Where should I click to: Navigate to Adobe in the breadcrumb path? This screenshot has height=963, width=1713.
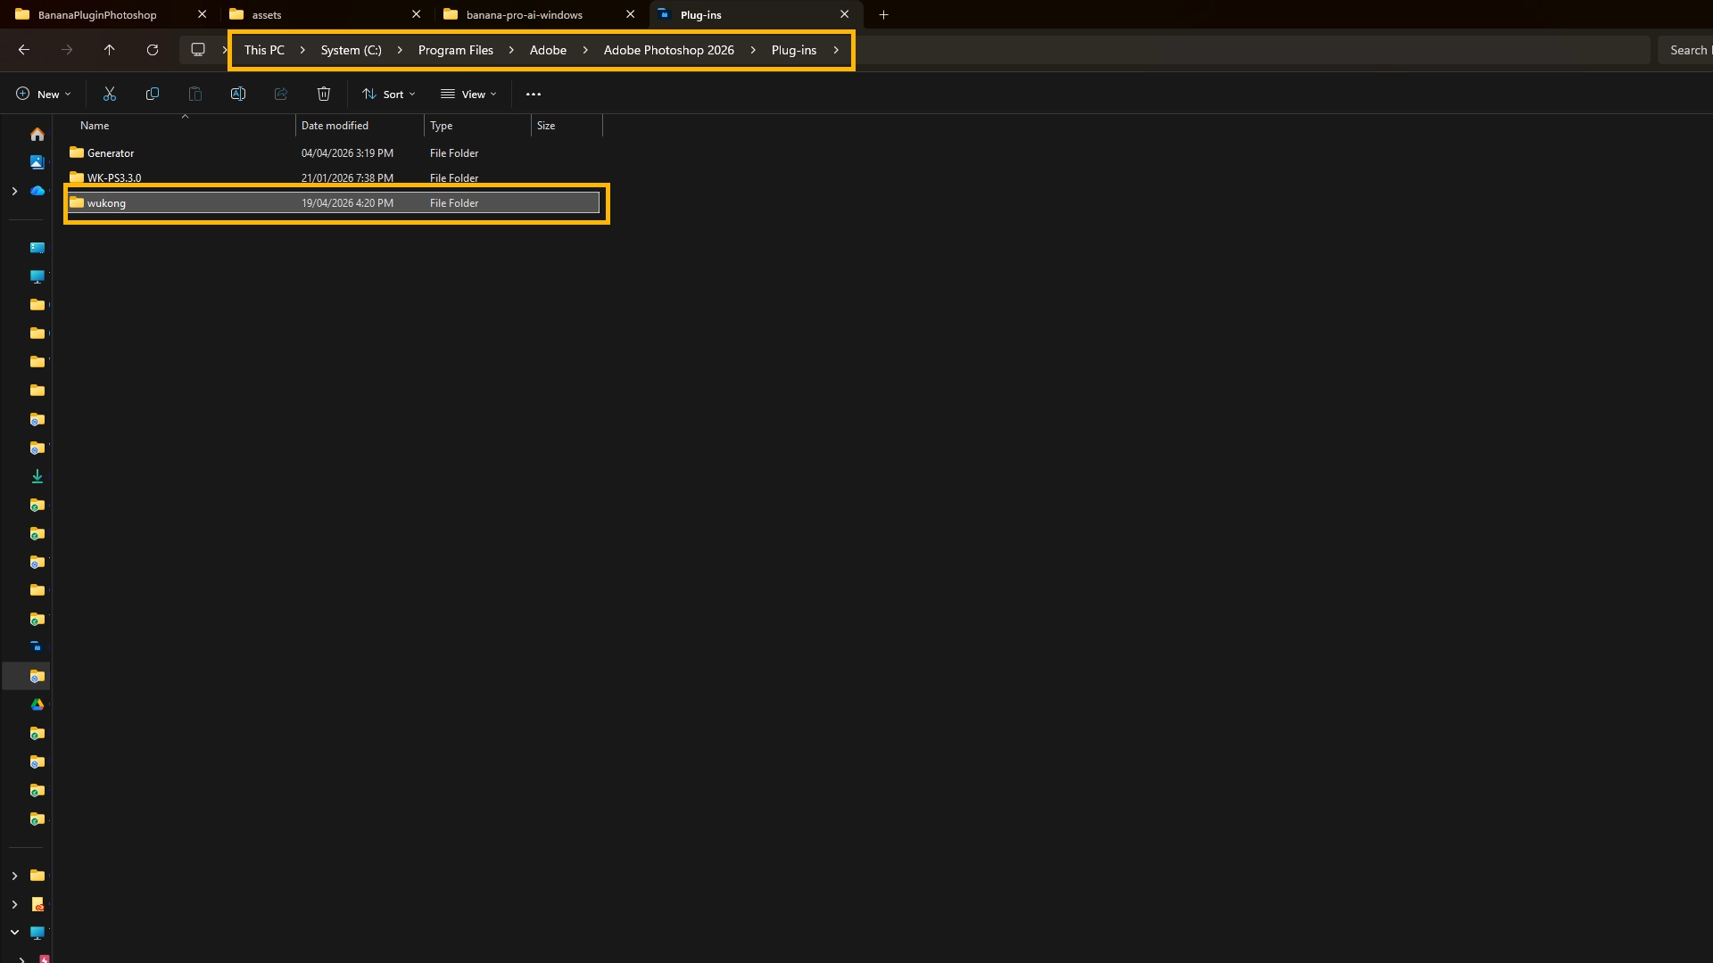(x=548, y=50)
